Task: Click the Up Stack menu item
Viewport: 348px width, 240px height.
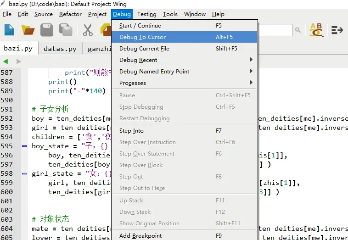Action: [x=185, y=201]
